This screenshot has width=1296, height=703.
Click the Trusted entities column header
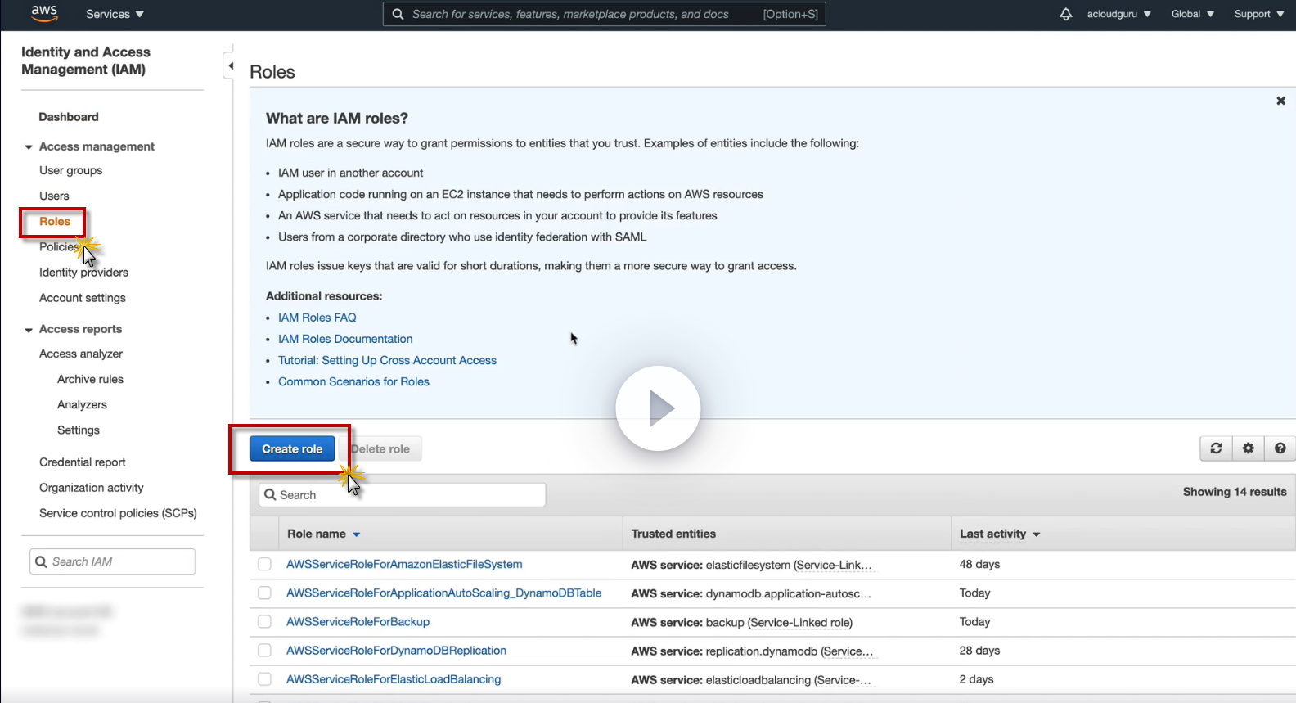click(x=673, y=534)
